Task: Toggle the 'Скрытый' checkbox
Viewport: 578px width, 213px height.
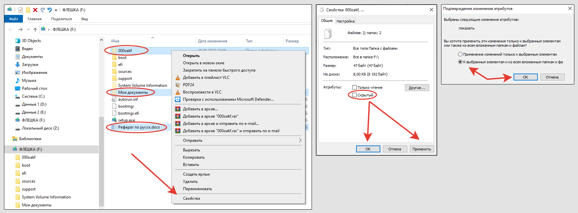Action: pyautogui.click(x=355, y=95)
